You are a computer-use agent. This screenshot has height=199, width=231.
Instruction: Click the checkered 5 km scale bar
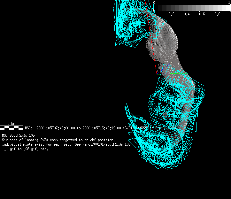tap(12, 128)
